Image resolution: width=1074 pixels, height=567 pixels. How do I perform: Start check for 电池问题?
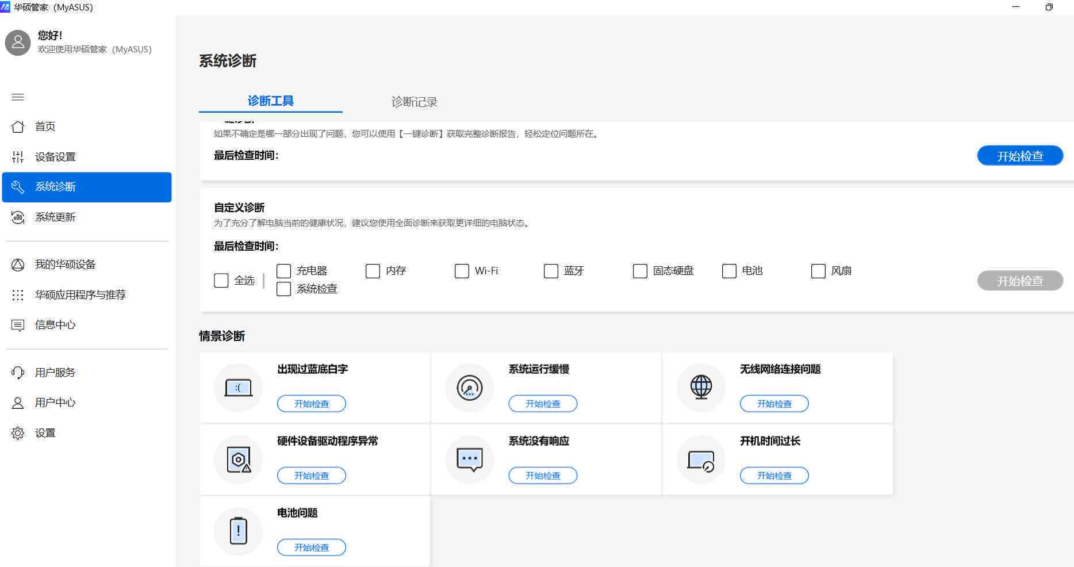[312, 547]
